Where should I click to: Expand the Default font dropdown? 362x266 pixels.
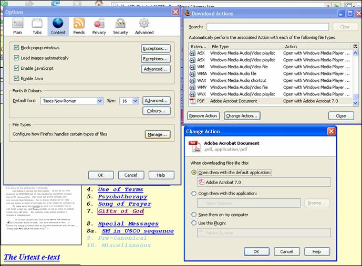[x=99, y=101]
